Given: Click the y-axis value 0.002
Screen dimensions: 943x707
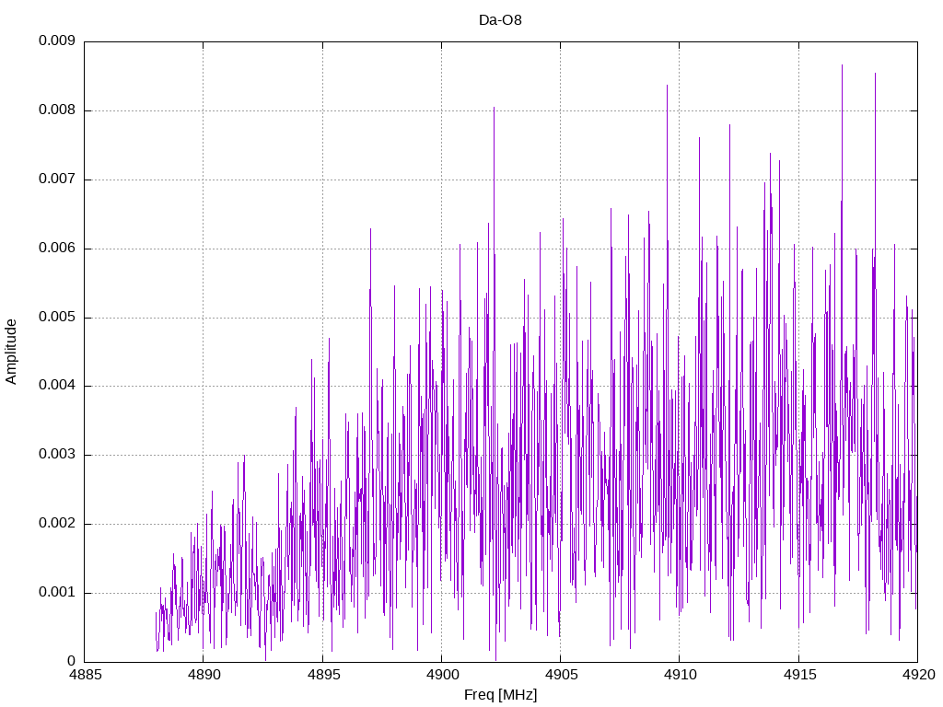Looking at the screenshot, I should point(57,524).
